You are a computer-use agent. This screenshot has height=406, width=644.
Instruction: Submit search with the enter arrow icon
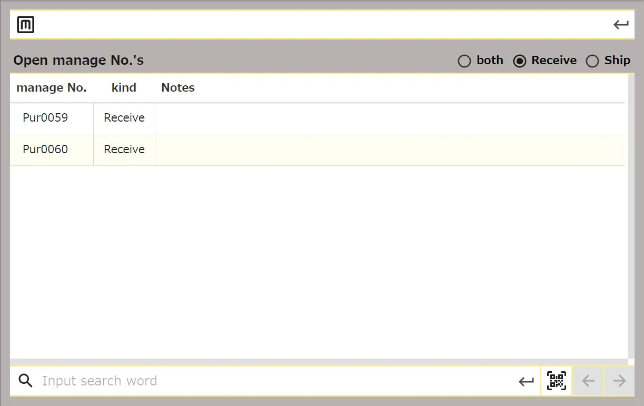526,381
